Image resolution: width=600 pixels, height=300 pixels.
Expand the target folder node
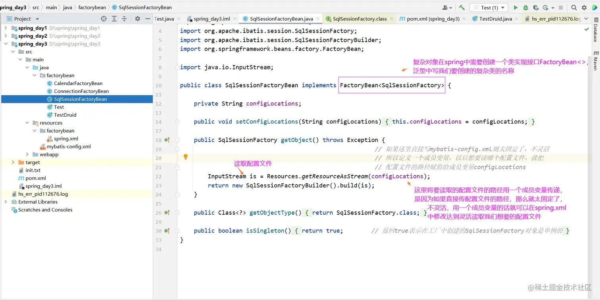coord(13,162)
